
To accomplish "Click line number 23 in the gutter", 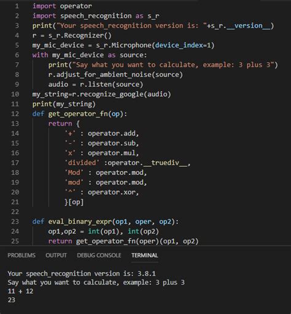I will (15, 222).
